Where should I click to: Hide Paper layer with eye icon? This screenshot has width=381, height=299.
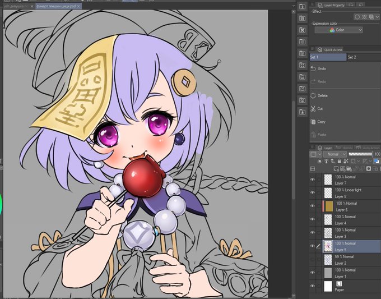coord(313,286)
